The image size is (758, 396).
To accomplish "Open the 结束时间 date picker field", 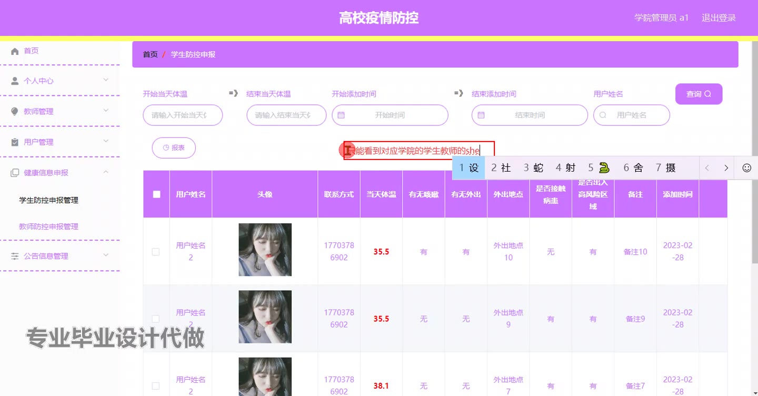I will click(530, 115).
